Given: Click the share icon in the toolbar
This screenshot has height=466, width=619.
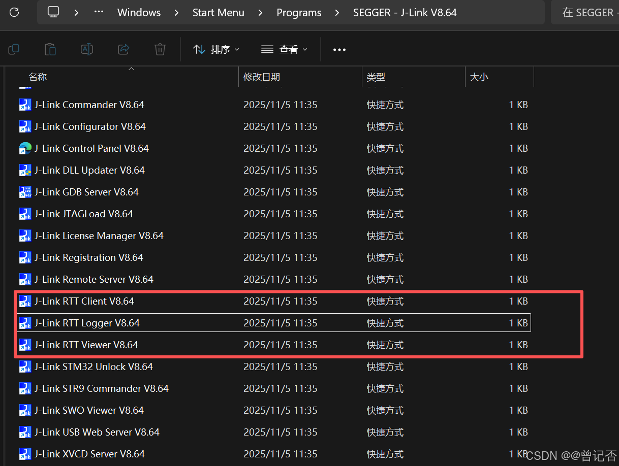Looking at the screenshot, I should pos(123,49).
